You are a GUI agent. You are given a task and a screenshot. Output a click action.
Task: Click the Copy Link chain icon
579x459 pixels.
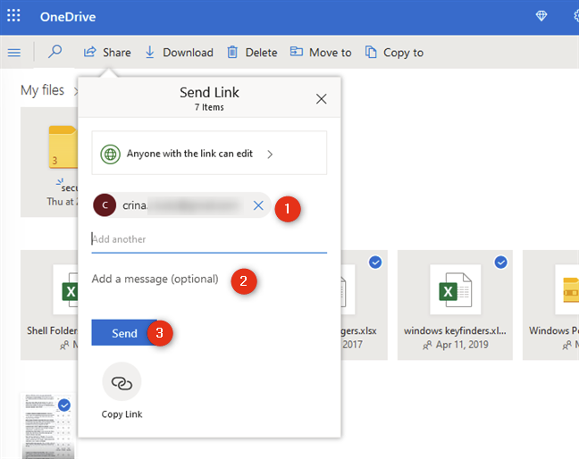pyautogui.click(x=122, y=382)
